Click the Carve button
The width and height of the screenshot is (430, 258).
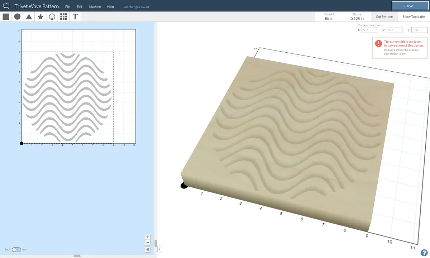pos(410,6)
